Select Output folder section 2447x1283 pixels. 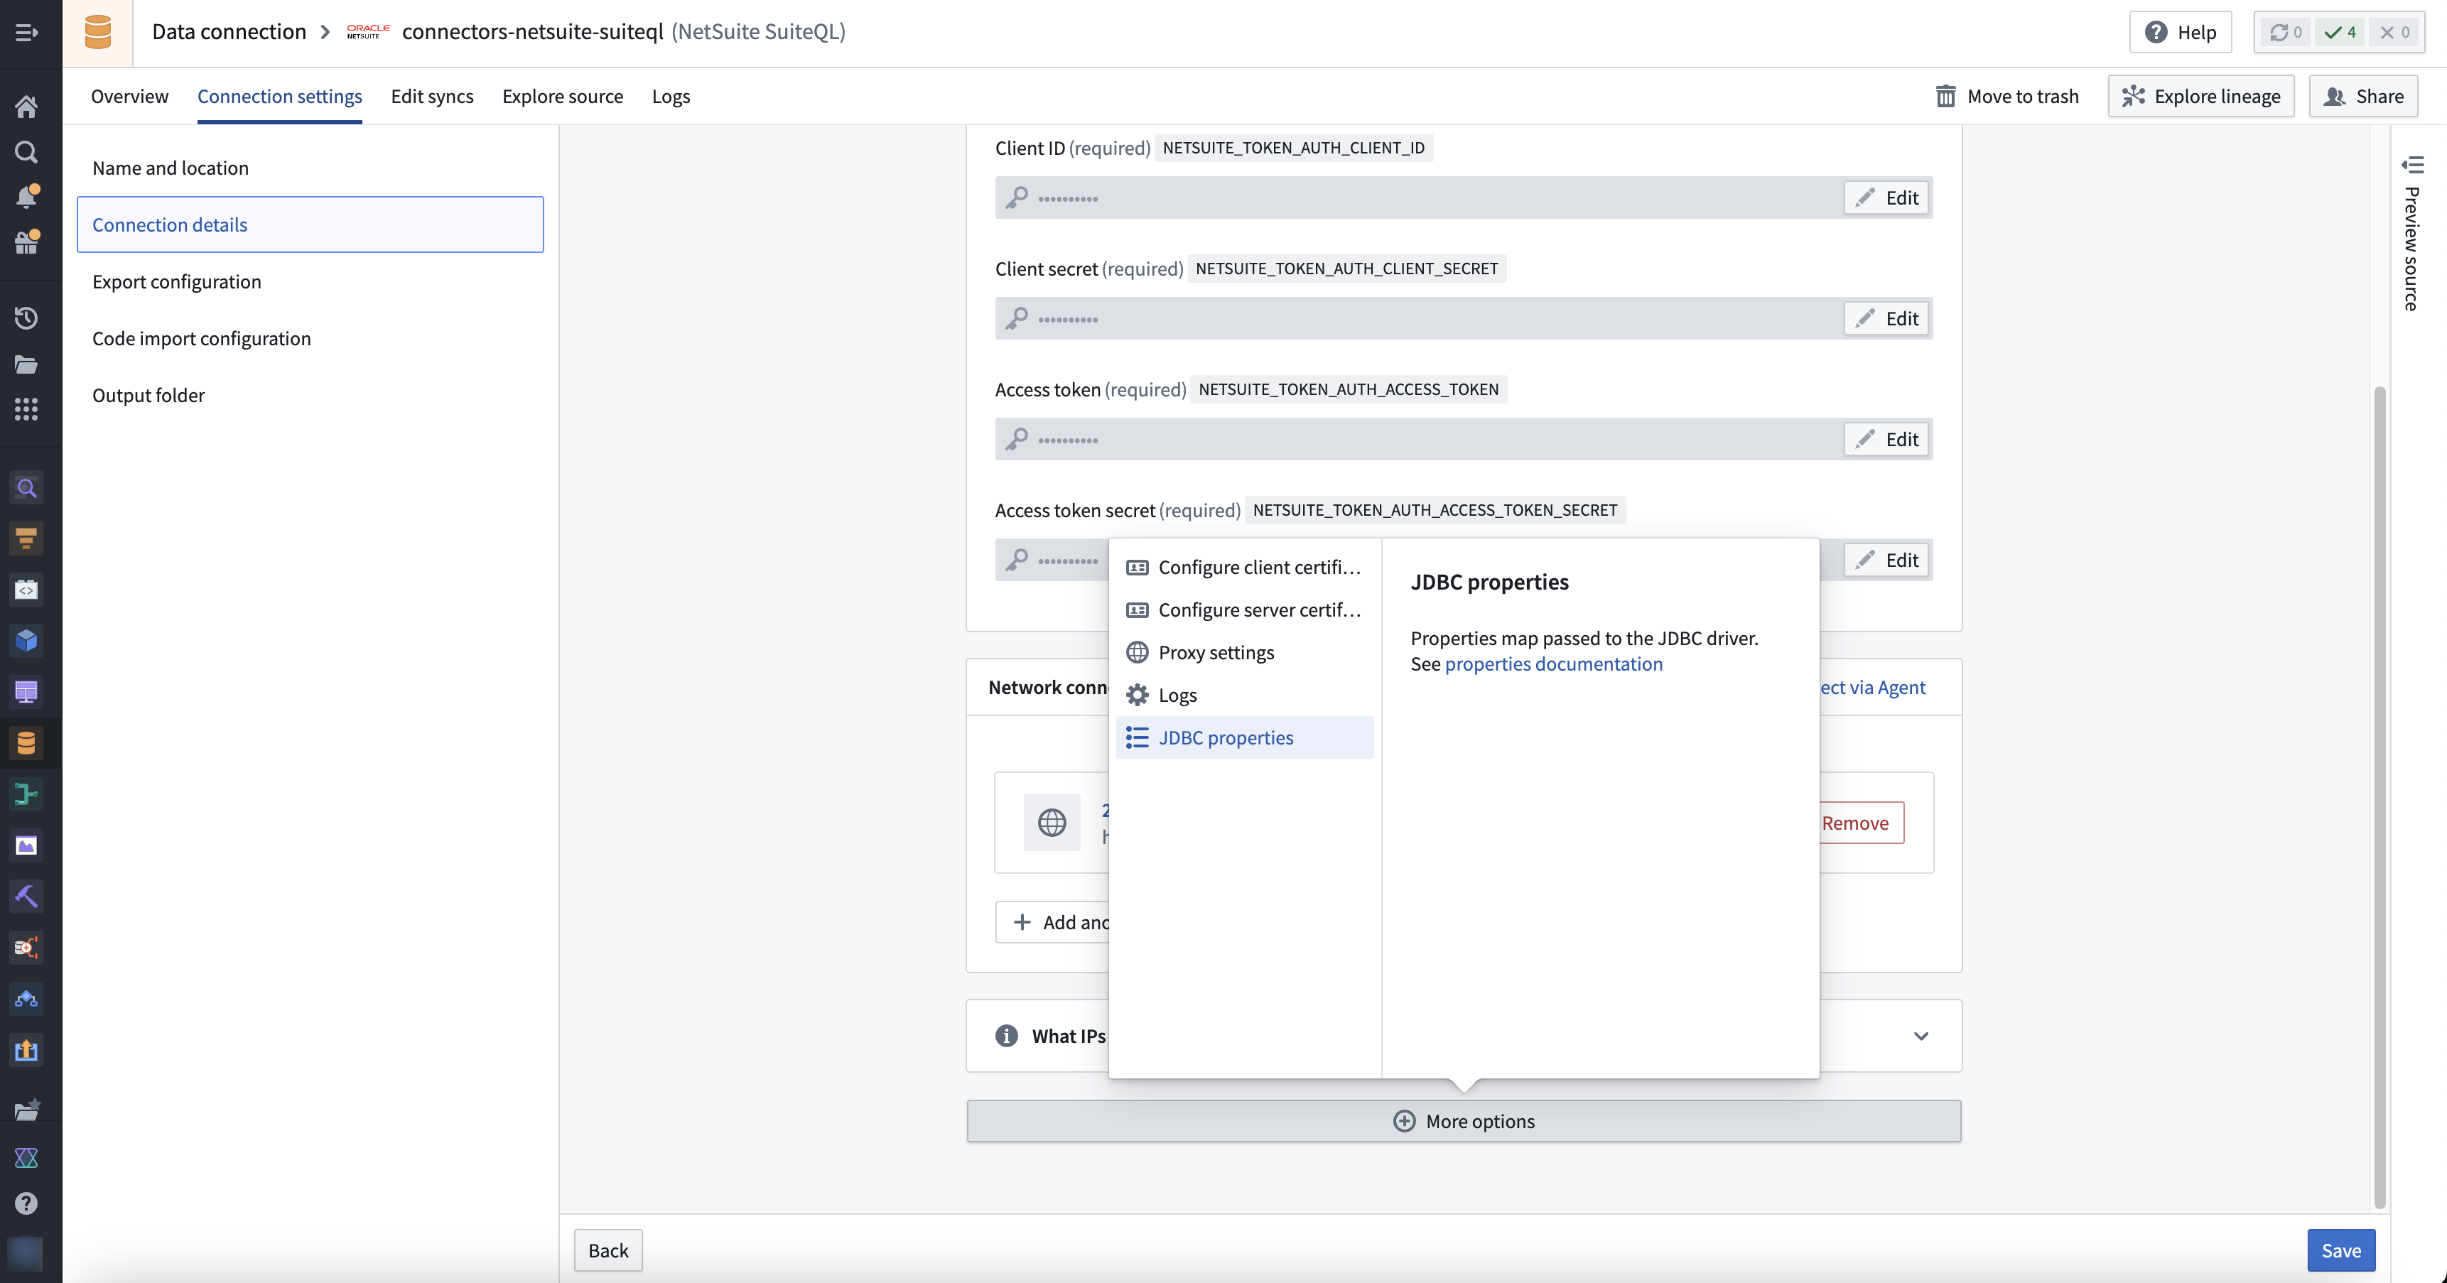pos(310,395)
